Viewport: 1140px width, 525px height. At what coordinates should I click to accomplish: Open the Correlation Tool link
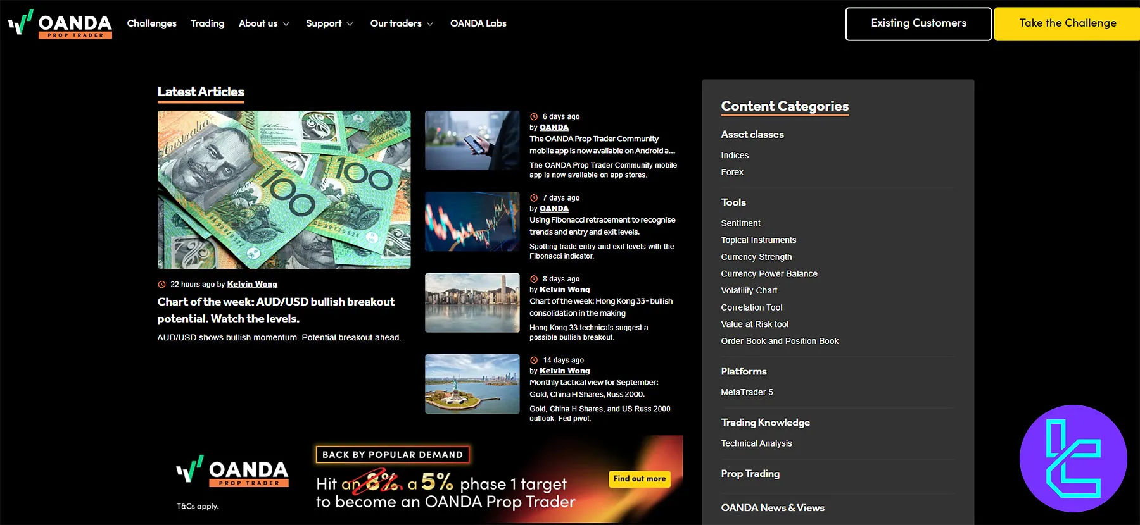pyautogui.click(x=752, y=307)
